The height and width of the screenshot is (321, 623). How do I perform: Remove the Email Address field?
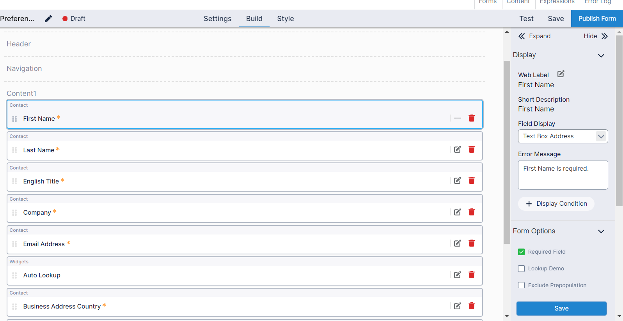(x=471, y=243)
